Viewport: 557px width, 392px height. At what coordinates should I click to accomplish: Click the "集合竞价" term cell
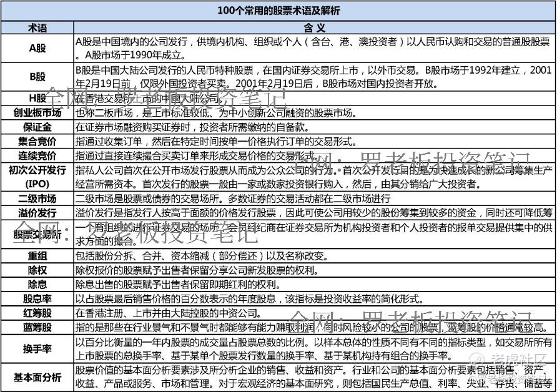tap(37, 141)
